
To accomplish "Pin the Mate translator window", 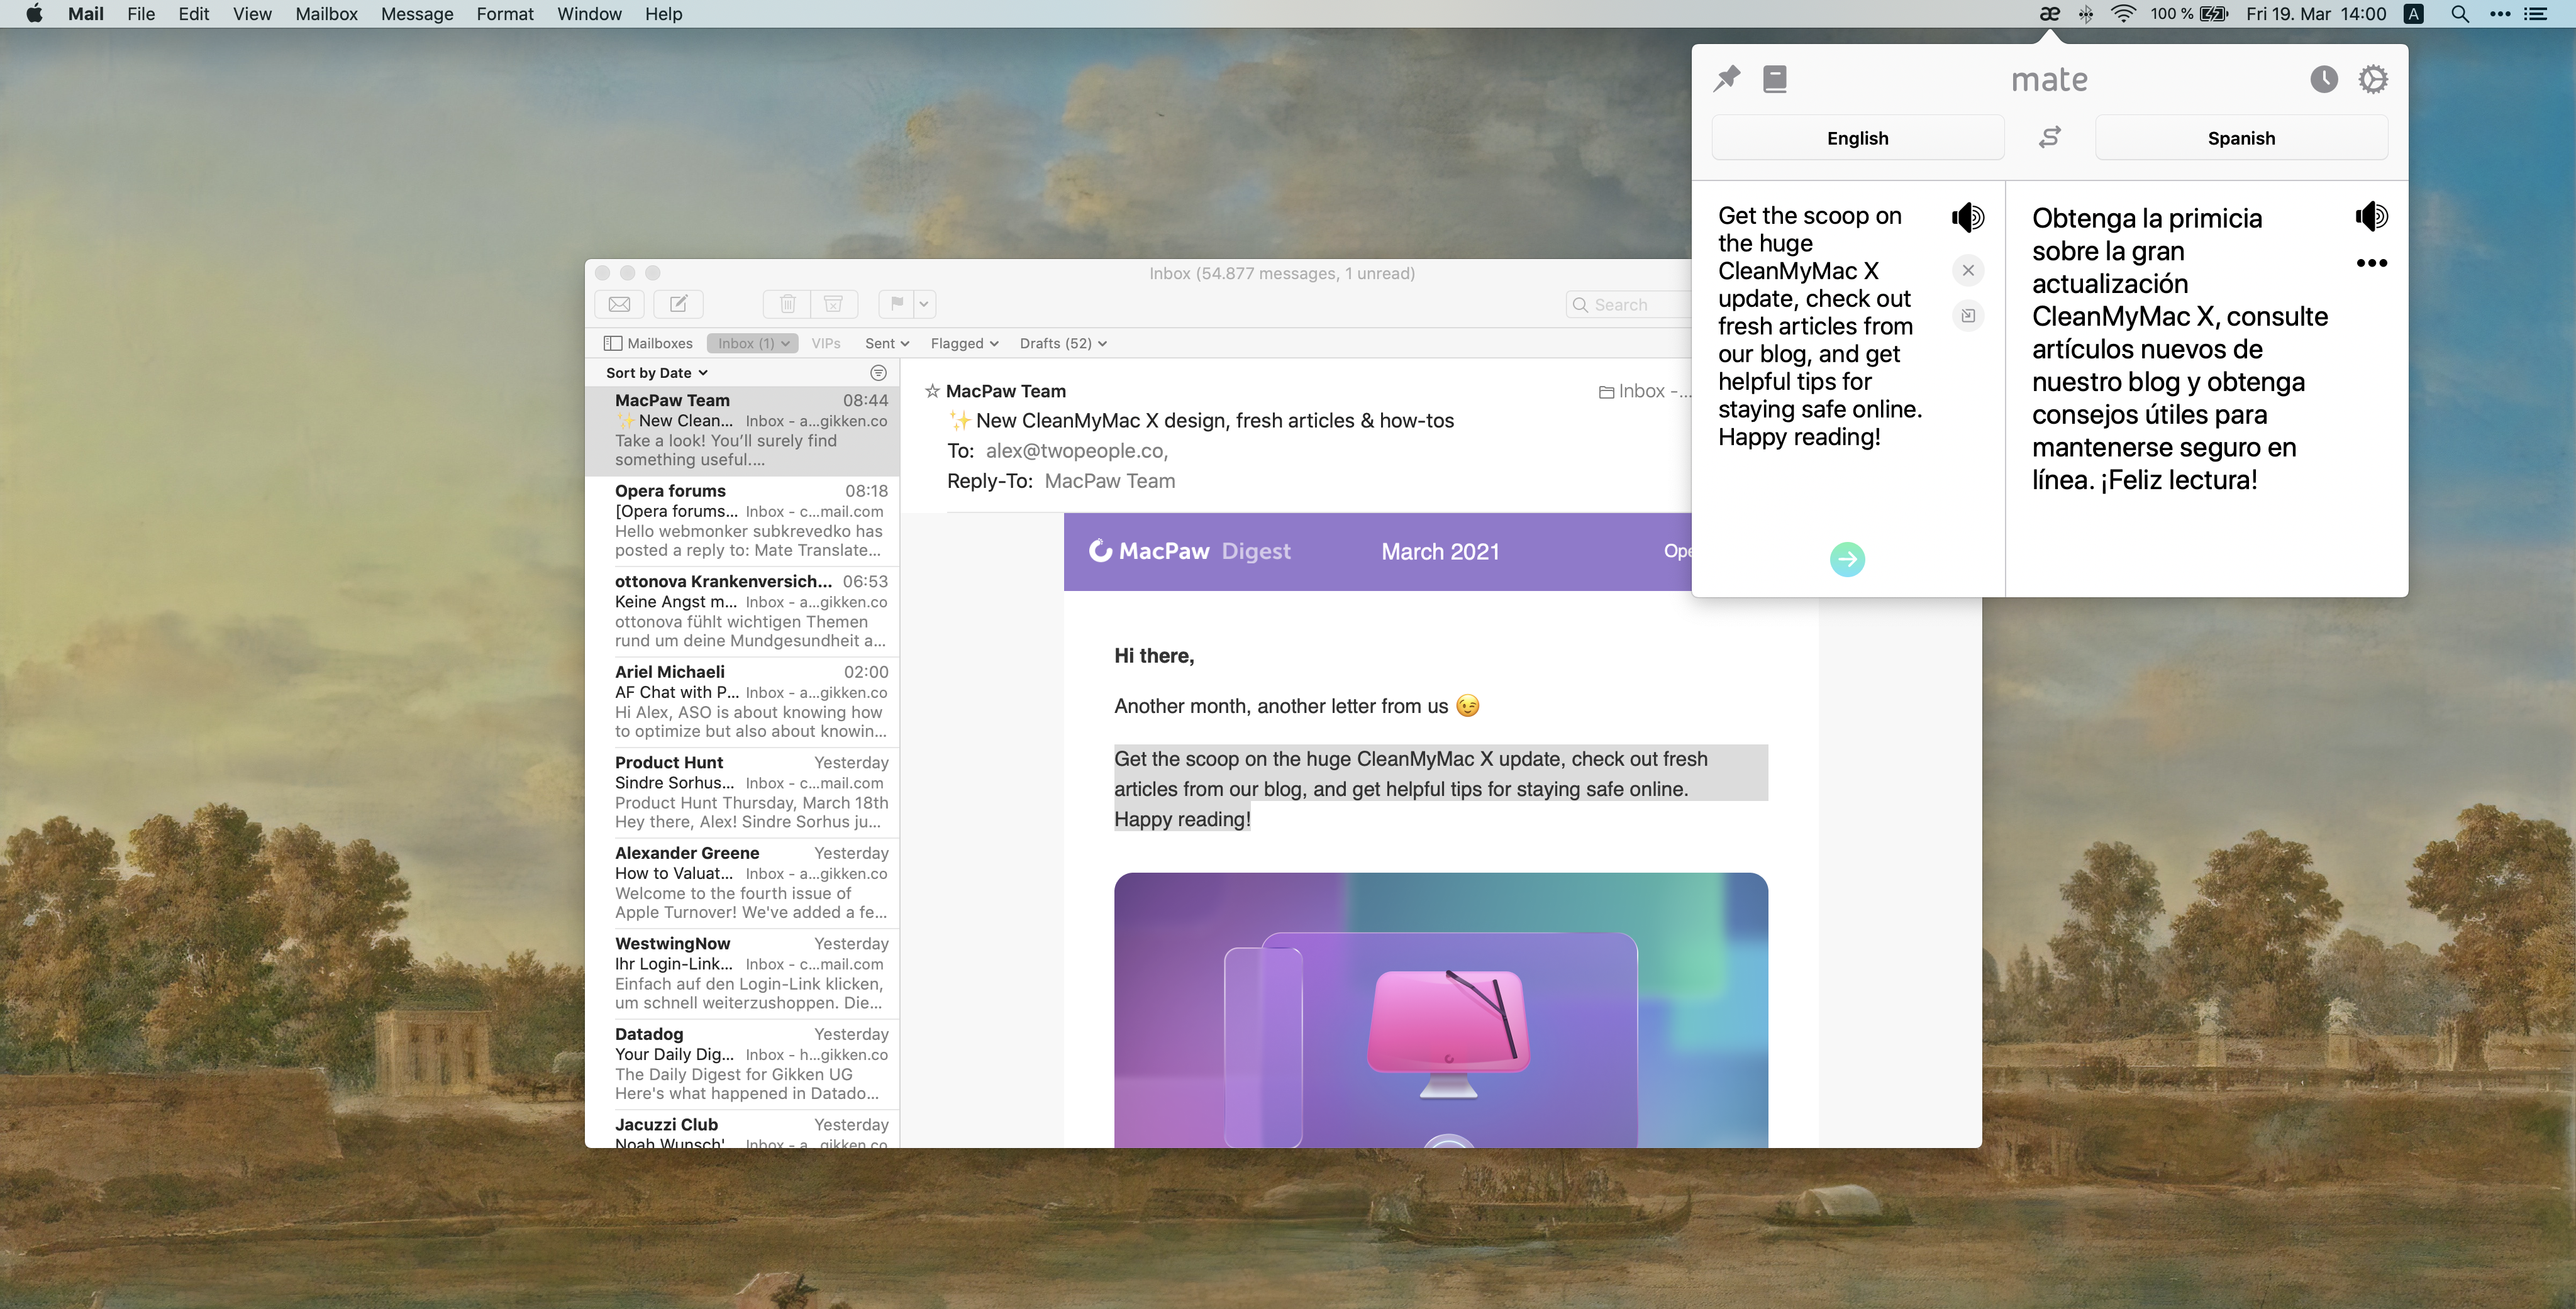I will (1726, 78).
